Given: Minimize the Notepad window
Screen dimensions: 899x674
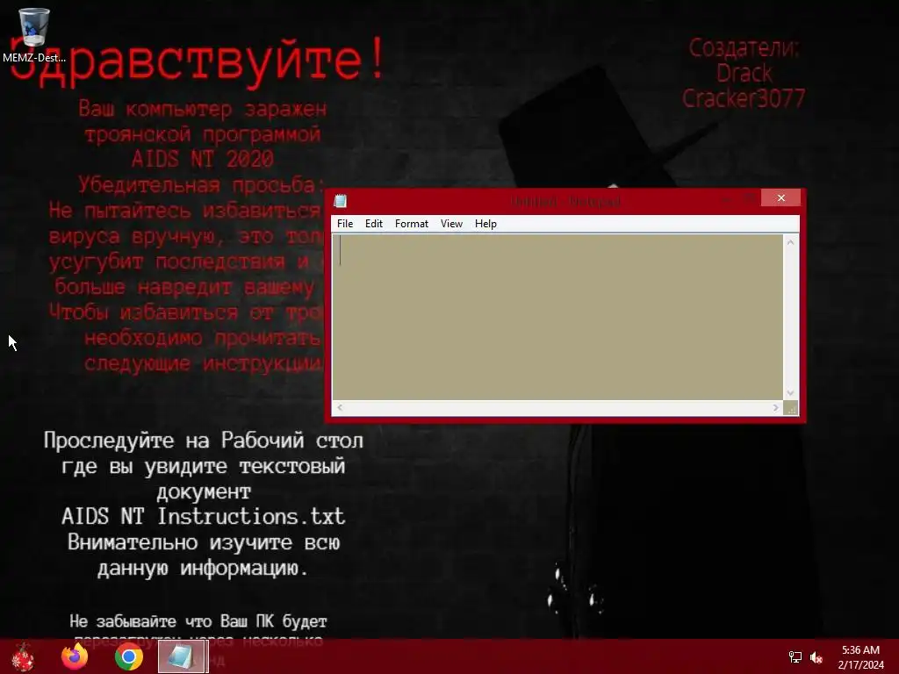Looking at the screenshot, I should point(726,198).
